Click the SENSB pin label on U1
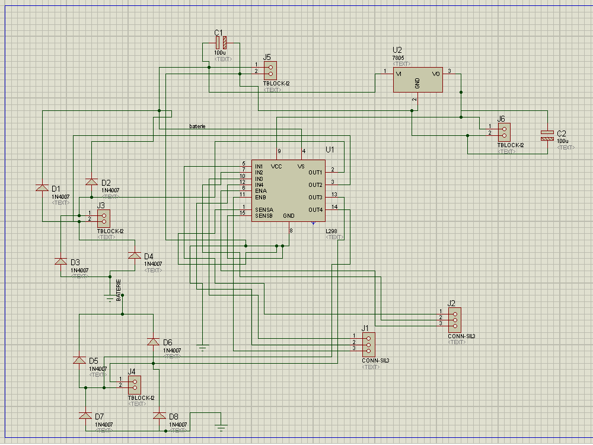This screenshot has width=593, height=445. click(x=264, y=216)
